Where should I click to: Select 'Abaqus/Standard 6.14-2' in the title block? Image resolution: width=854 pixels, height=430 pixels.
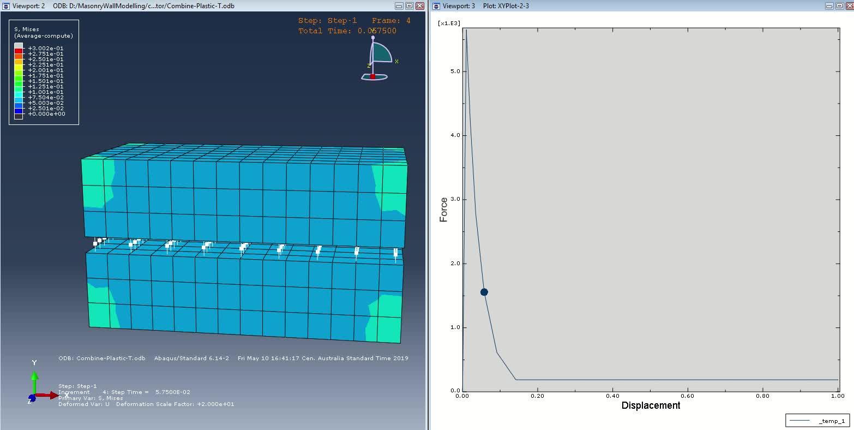click(191, 359)
